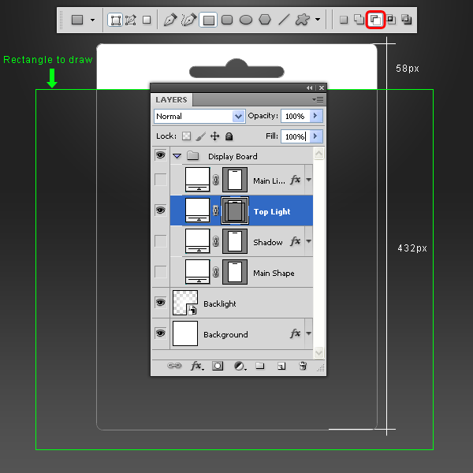This screenshot has height=473, width=473.
Task: Show the Main Shape layer
Action: click(x=160, y=272)
